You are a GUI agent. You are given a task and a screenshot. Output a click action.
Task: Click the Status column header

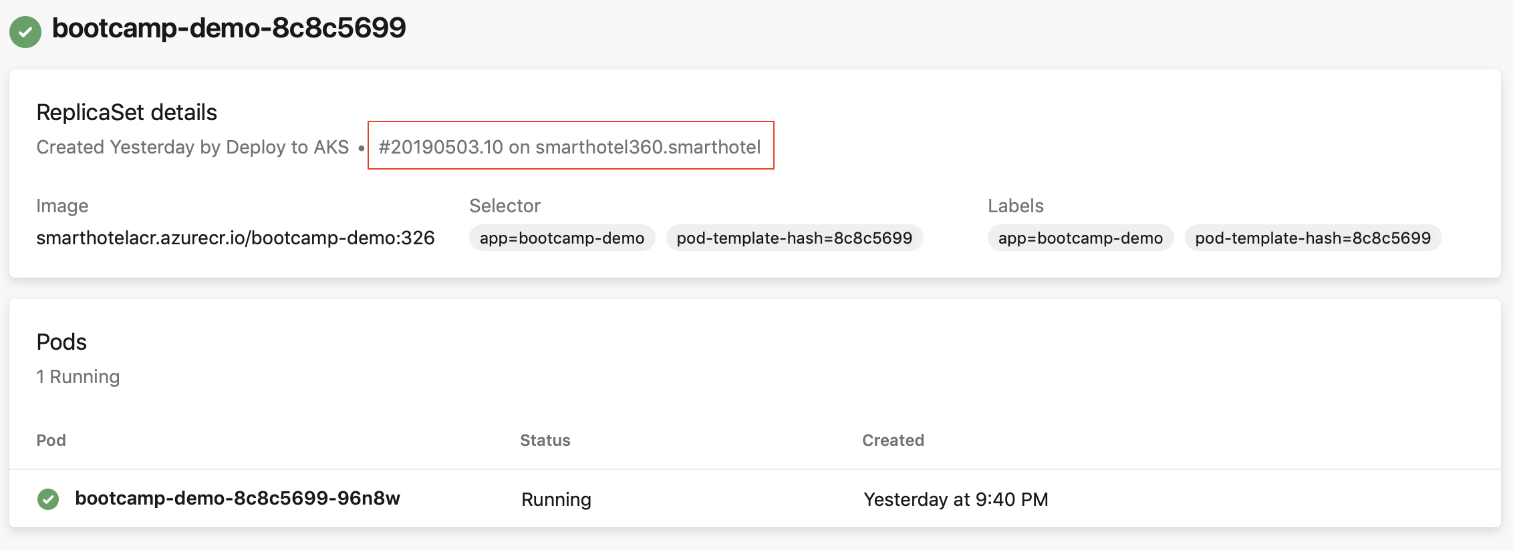pos(545,441)
